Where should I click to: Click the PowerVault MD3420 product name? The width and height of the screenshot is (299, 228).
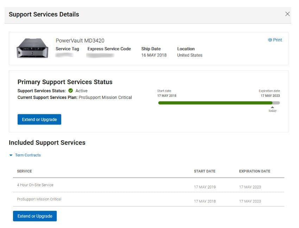click(80, 41)
